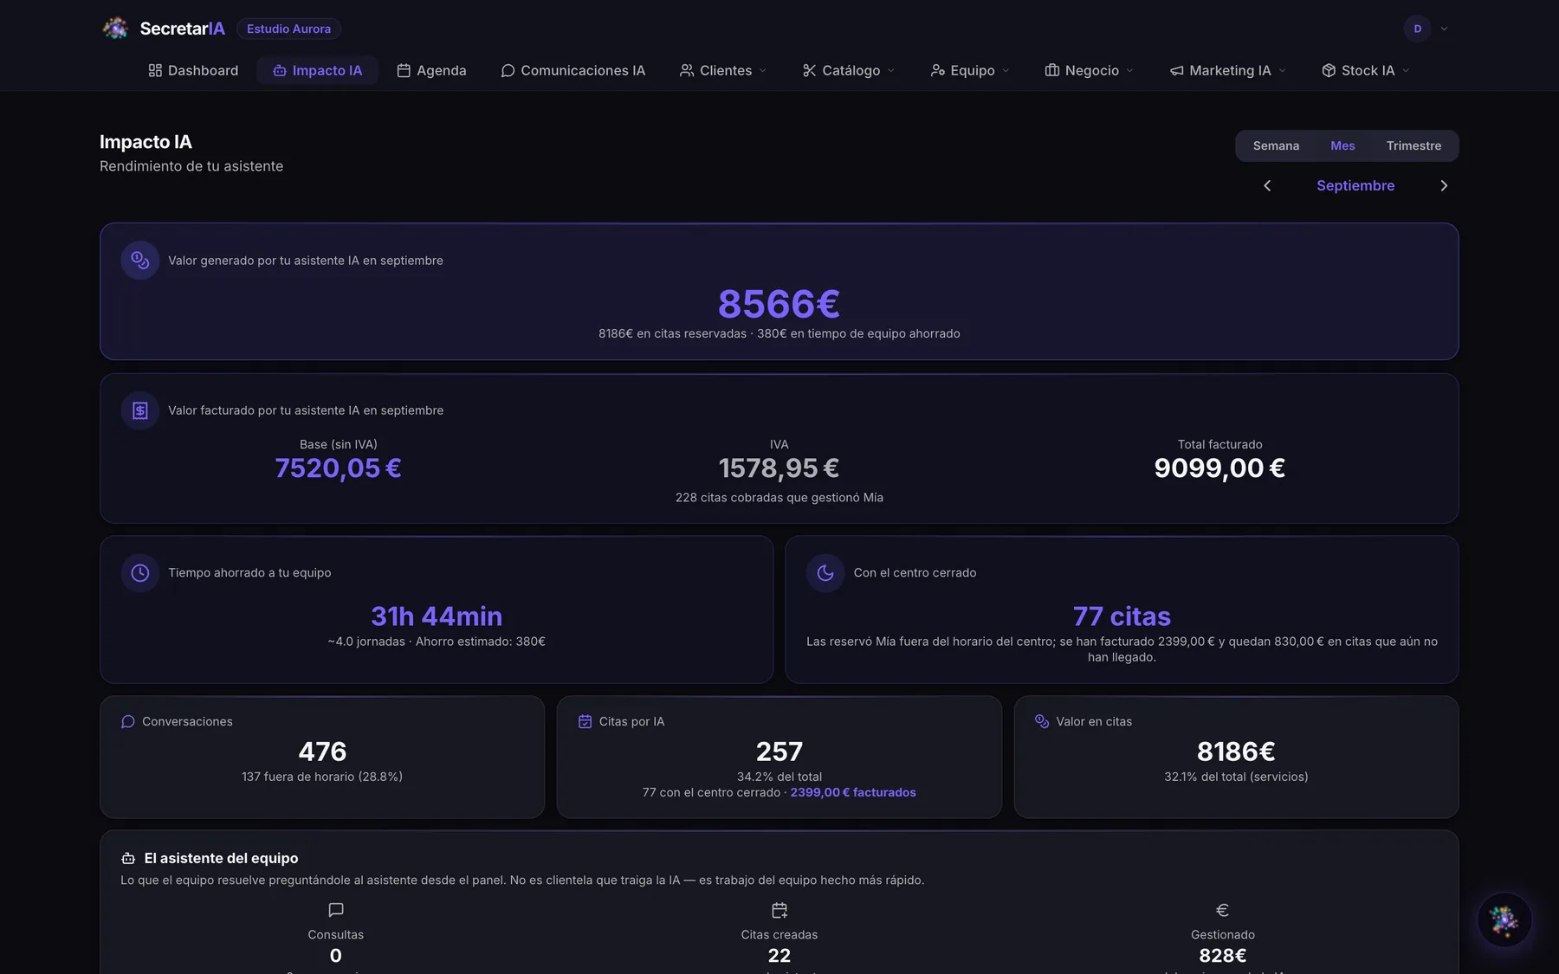Click the calendar icon in Citas por IA card
Viewport: 1559px width, 974px height.
click(x=585, y=721)
